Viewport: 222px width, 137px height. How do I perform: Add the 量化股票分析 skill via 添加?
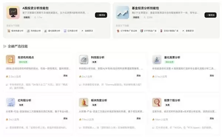tap(212, 76)
